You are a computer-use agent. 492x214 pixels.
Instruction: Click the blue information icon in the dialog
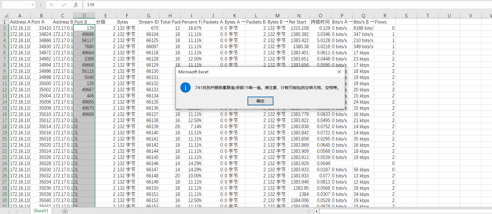tap(185, 87)
